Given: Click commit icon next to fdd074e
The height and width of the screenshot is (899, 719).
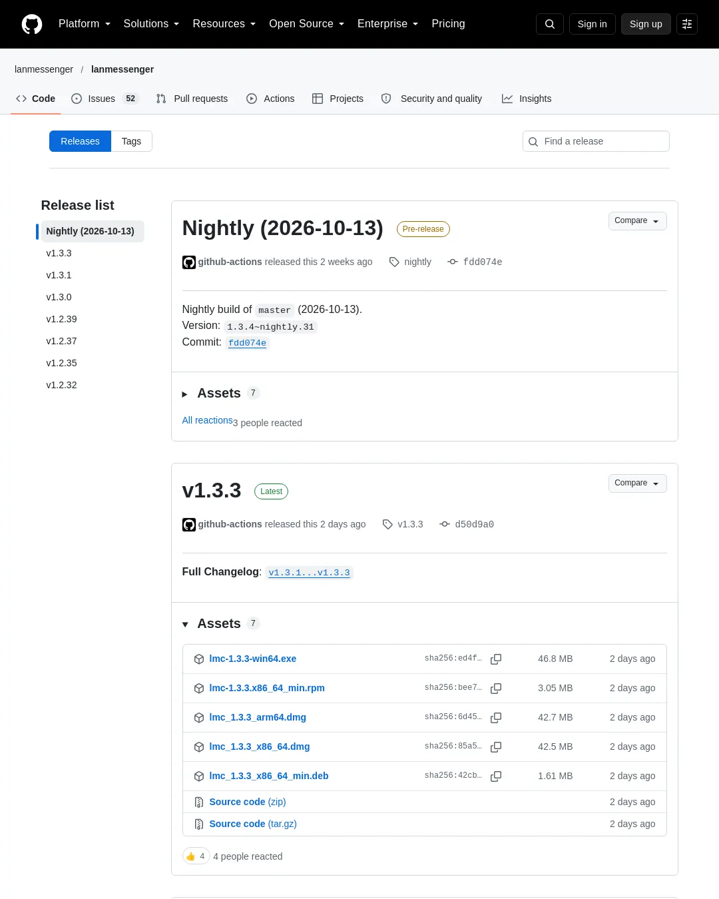Looking at the screenshot, I should pos(453,262).
